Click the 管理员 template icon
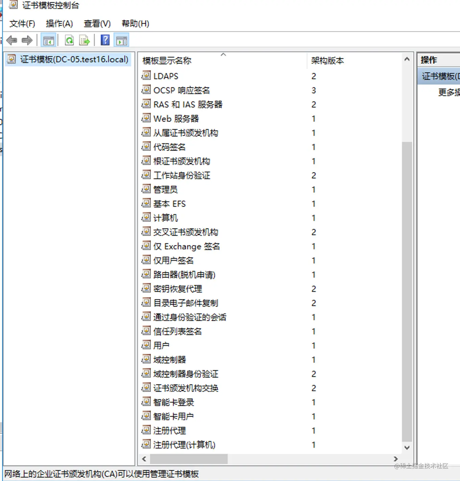Image resolution: width=460 pixels, height=481 pixels. pyautogui.click(x=146, y=189)
